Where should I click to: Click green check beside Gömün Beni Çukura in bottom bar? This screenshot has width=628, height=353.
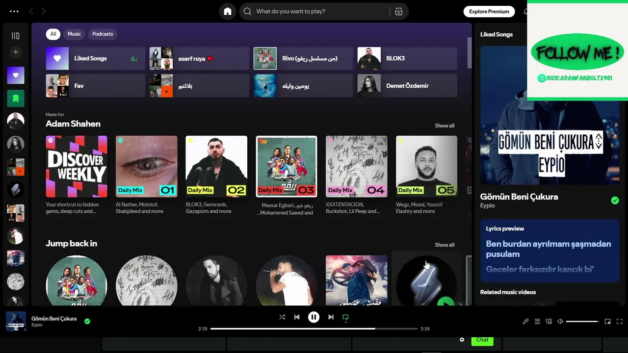[87, 322]
